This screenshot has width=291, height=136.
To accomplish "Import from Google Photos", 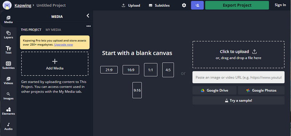I will click(x=261, y=90).
